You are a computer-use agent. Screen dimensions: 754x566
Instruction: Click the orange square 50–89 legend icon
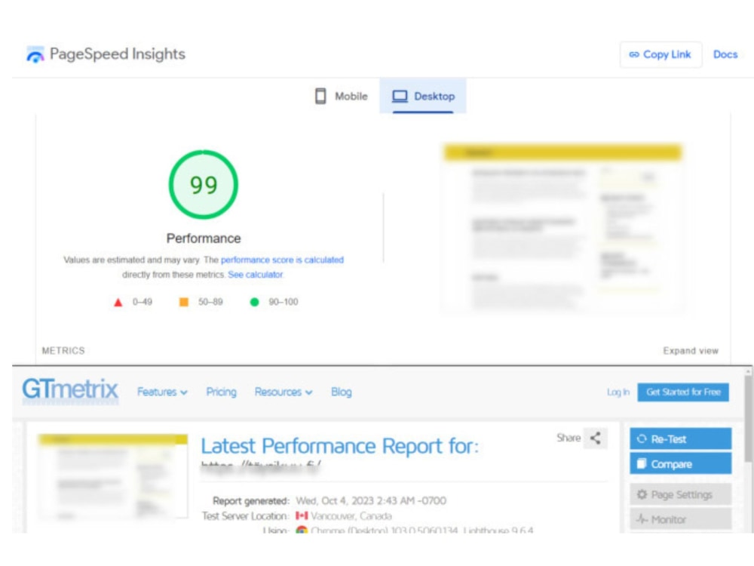click(x=184, y=302)
